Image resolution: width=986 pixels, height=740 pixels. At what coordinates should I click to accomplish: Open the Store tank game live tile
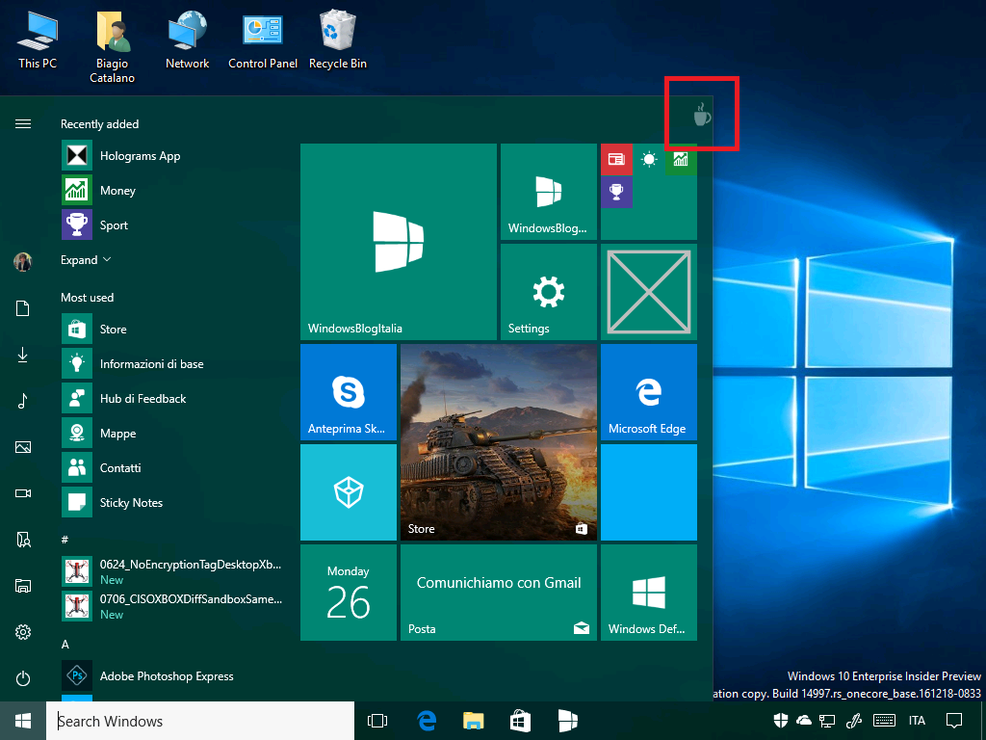tap(499, 441)
